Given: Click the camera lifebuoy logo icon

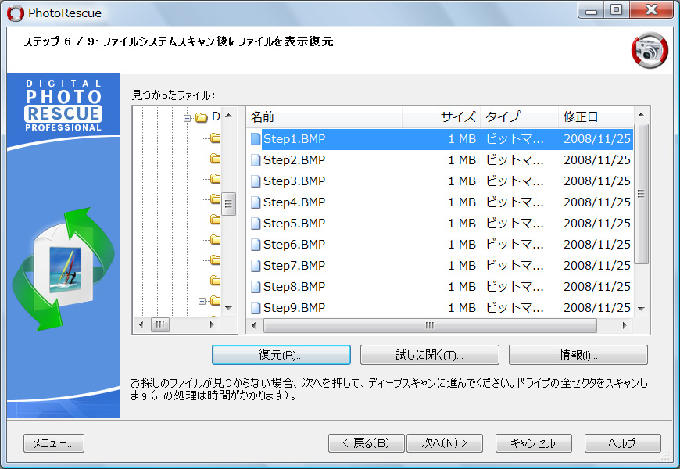Looking at the screenshot, I should coord(650,50).
